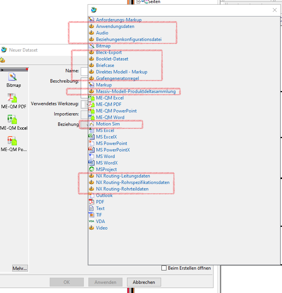
Task: Click the Grafengeneratorregel icon
Action: 91,78
